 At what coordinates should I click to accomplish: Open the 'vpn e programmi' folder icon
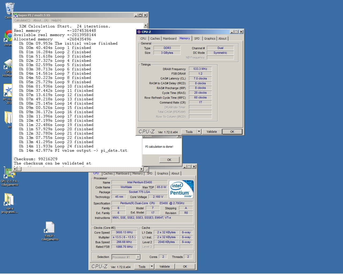(x=9, y=200)
